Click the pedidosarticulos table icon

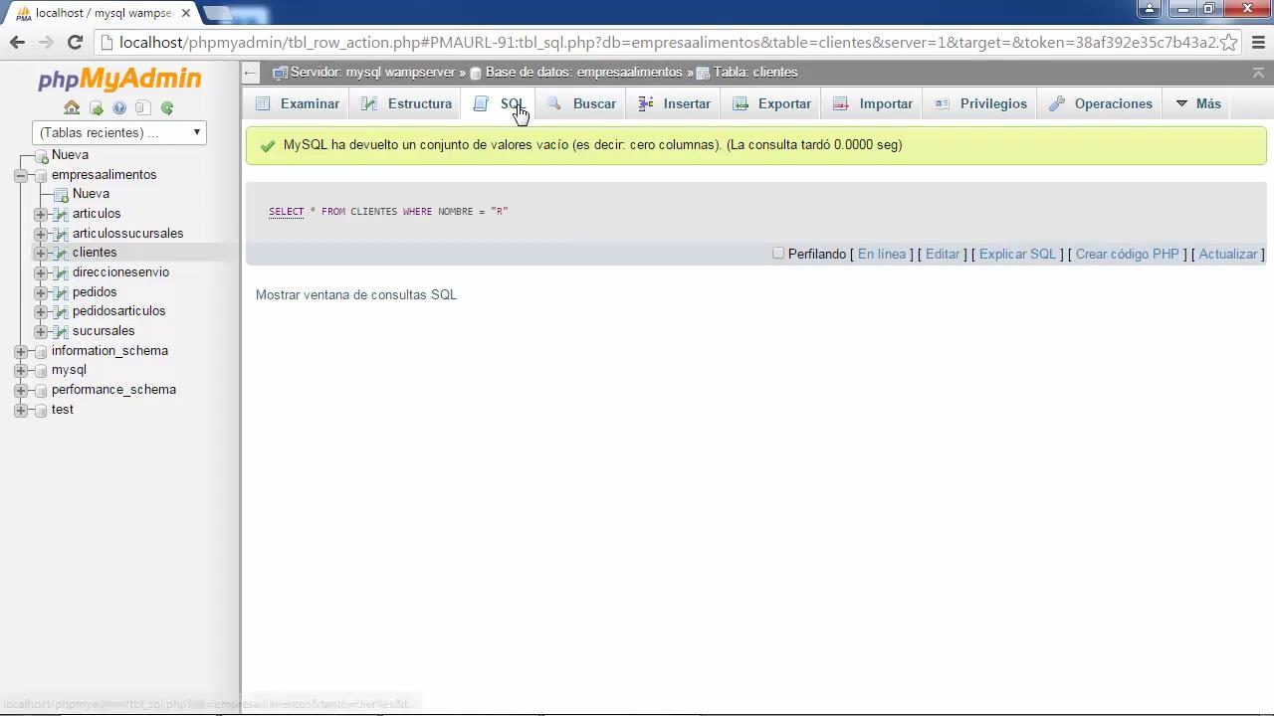tap(61, 311)
